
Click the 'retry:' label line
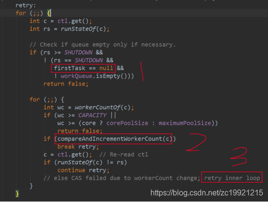26,5
